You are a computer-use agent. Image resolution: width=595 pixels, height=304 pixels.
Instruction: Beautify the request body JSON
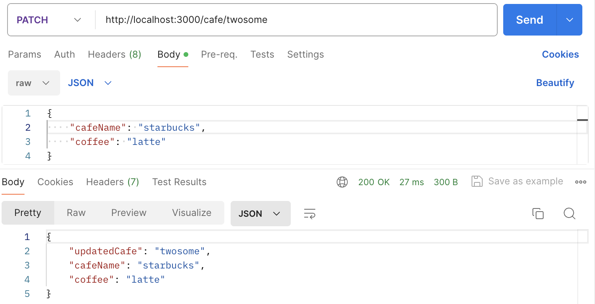[x=555, y=83]
